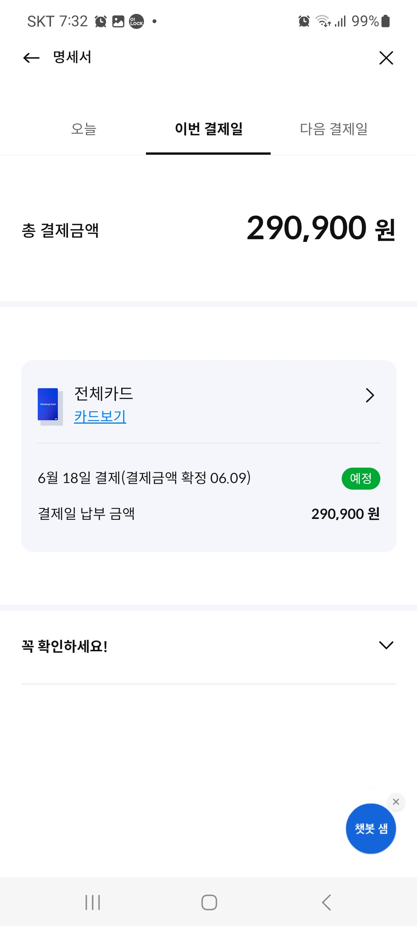Switch to the 오늘 tab
The height and width of the screenshot is (926, 417).
pos(83,129)
